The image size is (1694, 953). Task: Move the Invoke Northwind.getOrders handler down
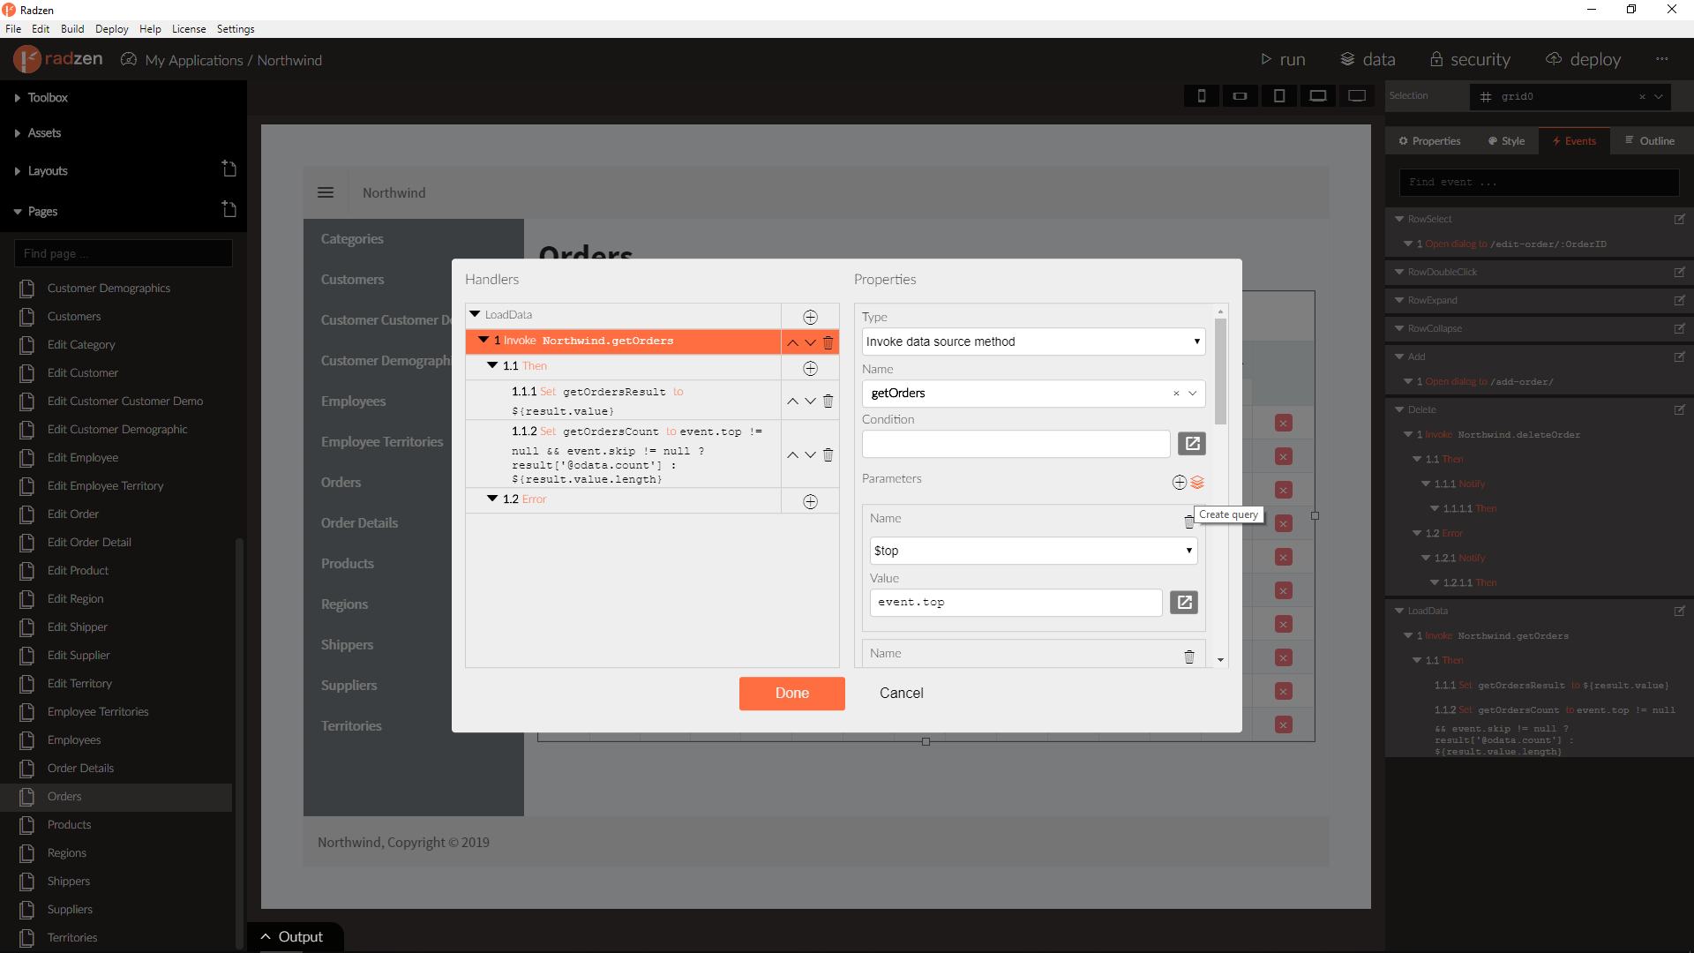click(x=810, y=342)
